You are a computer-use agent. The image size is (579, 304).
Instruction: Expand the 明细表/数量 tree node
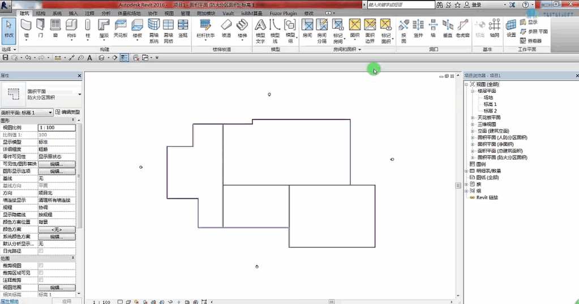(x=466, y=170)
